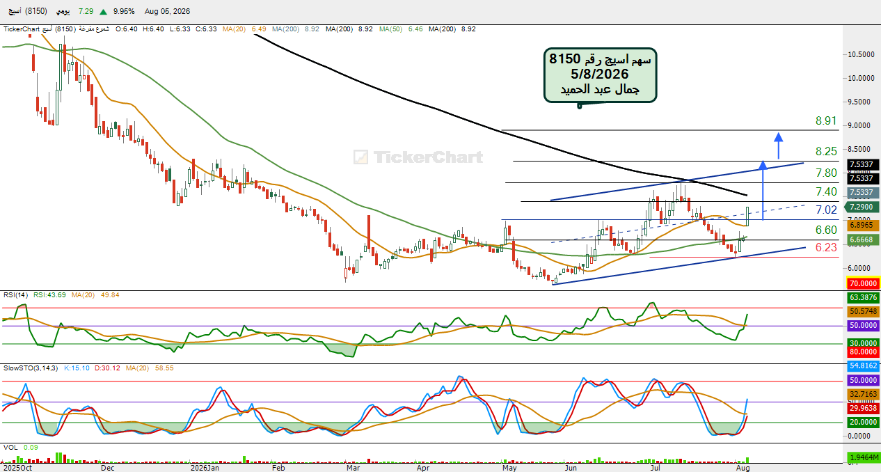Click the orange 6.8965 price axis tag
This screenshot has width=881, height=472.
(863, 226)
